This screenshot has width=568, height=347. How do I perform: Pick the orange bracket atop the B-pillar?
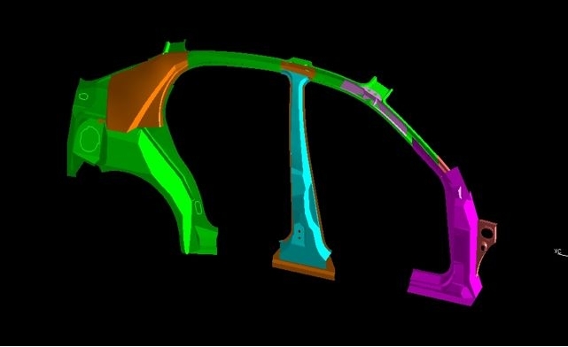click(298, 69)
